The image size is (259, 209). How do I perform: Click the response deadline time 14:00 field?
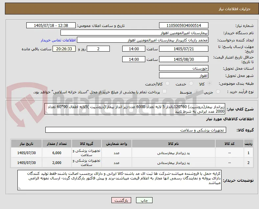tap(134, 49)
